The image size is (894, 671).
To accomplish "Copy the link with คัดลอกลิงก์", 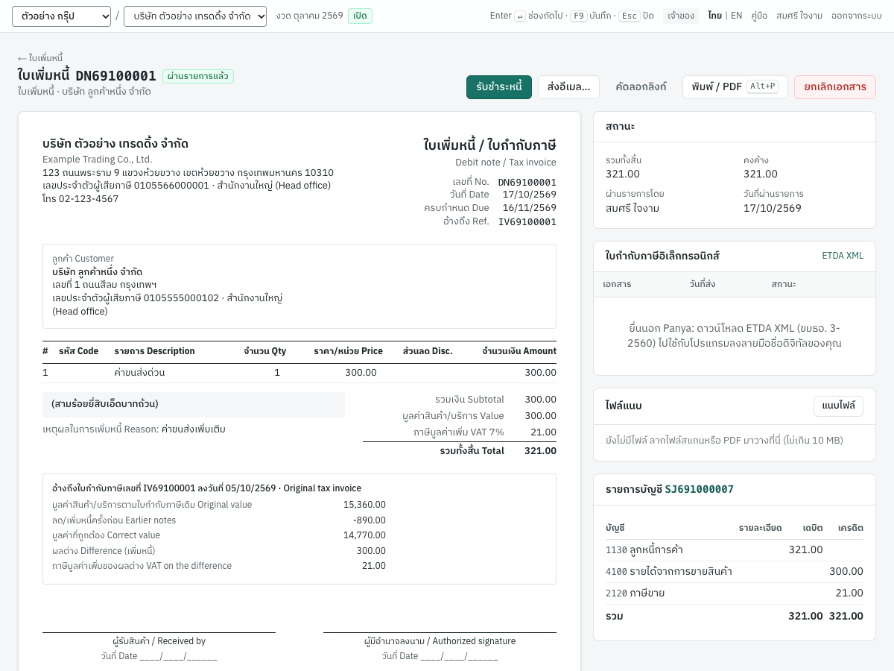I will tap(641, 87).
